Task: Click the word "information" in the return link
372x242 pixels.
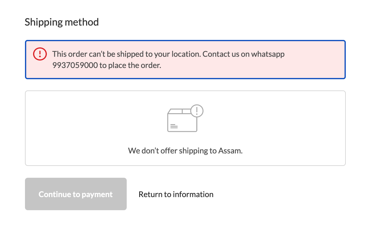Action: tap(193, 194)
